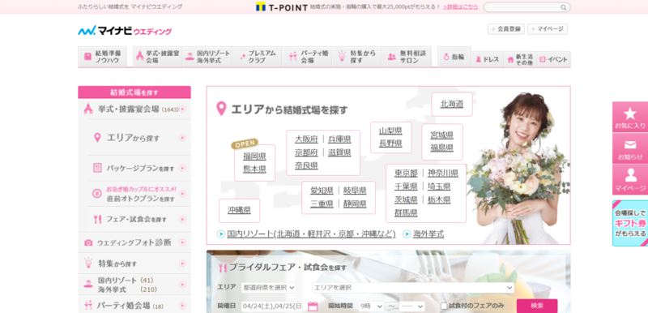648x313 pixels.
Task: Click fork and knife icon for フェア・試食会
Action: coord(97,219)
